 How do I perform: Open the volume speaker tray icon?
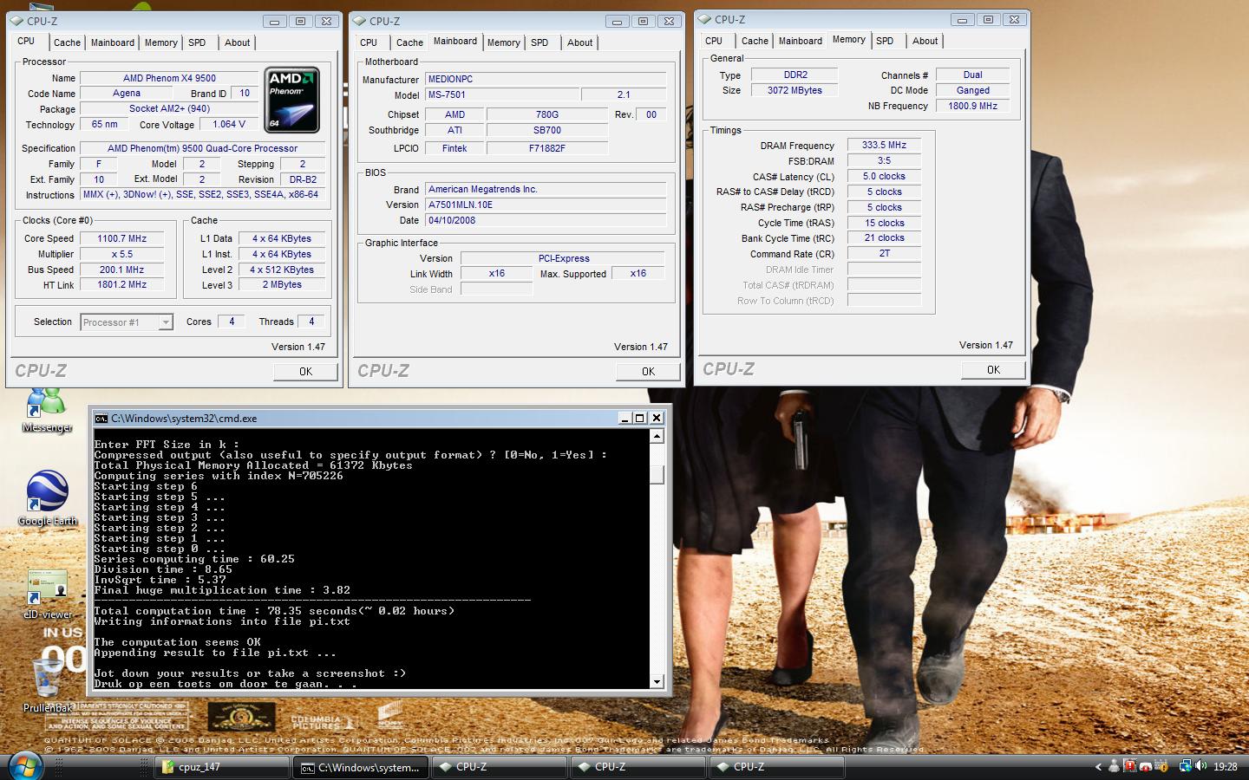pyautogui.click(x=1201, y=766)
